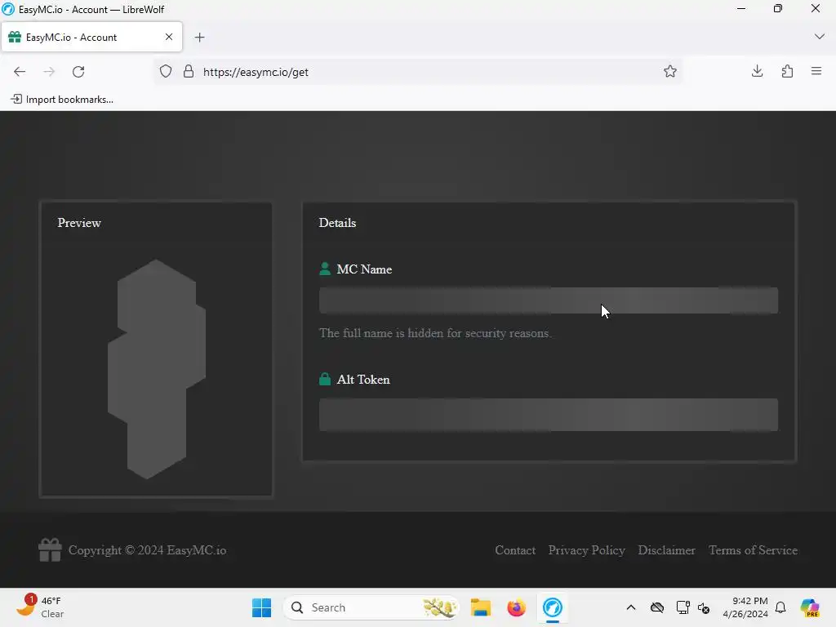Click Import bookmarks in bookmarks bar
This screenshot has width=836, height=627.
click(x=62, y=99)
